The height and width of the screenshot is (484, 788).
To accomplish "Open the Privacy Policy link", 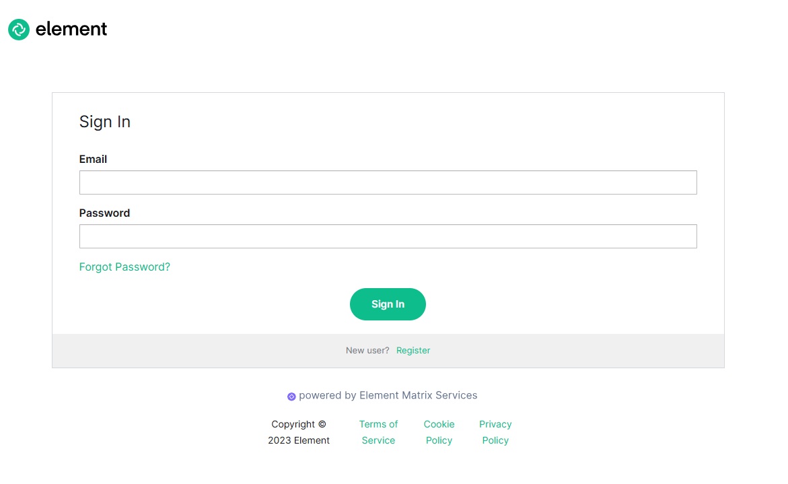I will coord(495,431).
